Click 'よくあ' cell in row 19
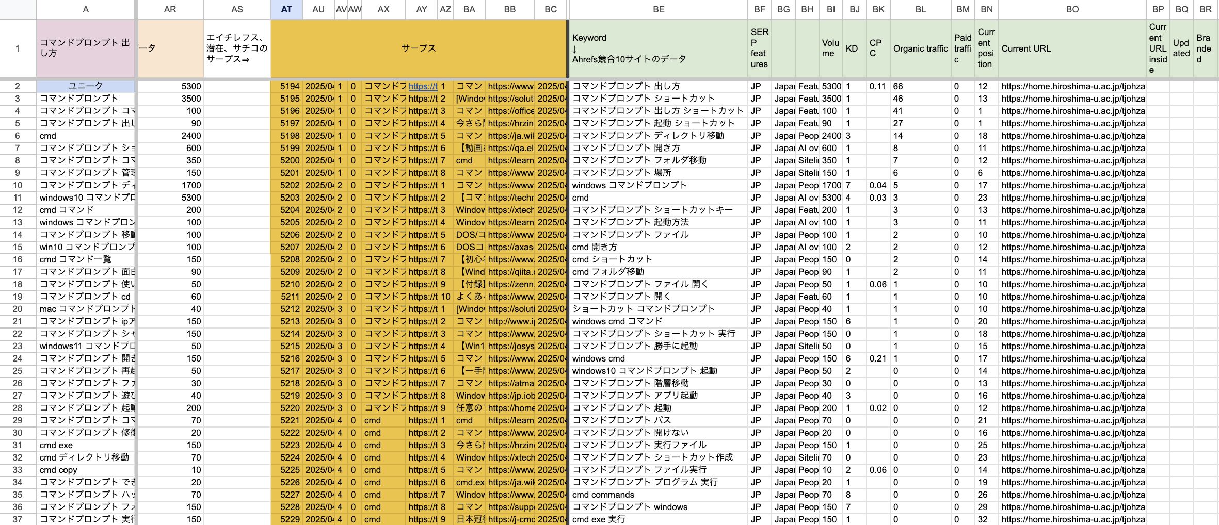The width and height of the screenshot is (1219, 525). click(469, 297)
